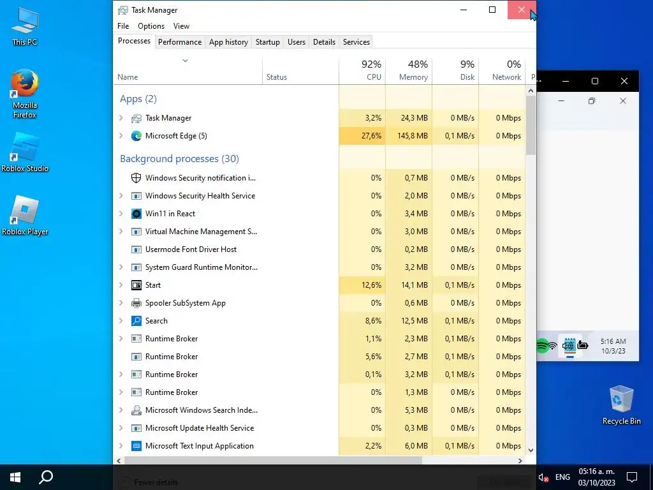653x490 pixels.
Task: Click the Task Manager process icon
Action: (x=136, y=118)
